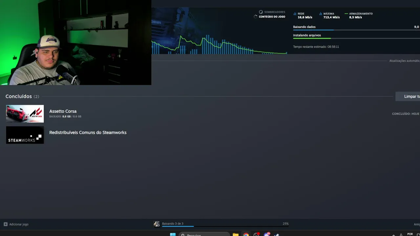Click the Armazenamento 8,5 Mb/s value
420x236 pixels.
pyautogui.click(x=355, y=17)
